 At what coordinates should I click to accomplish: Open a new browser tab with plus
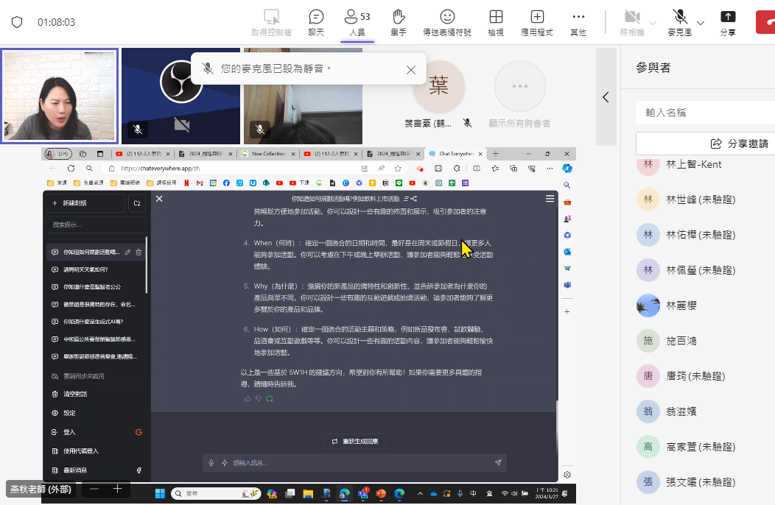click(x=496, y=154)
